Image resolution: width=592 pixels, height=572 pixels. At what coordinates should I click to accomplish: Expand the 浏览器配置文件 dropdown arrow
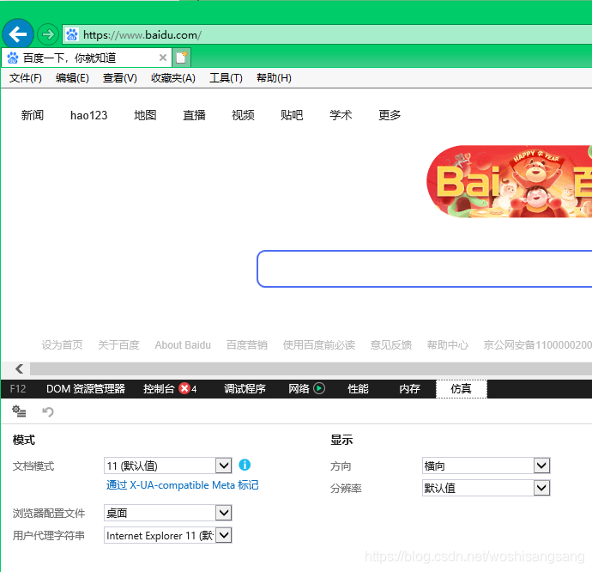[x=224, y=513]
